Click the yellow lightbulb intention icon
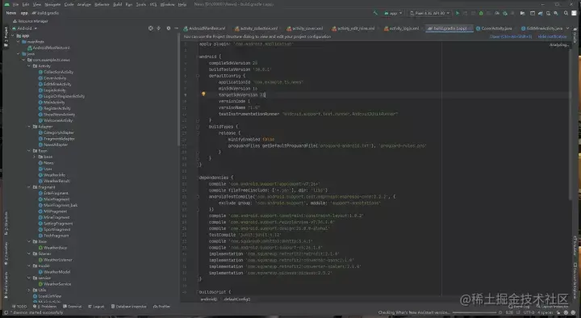The image size is (581, 318). 203,94
